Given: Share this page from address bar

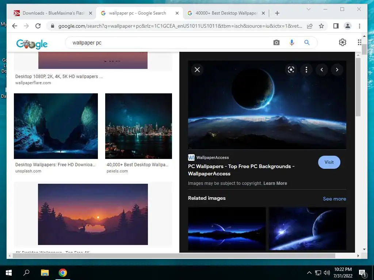Looking at the screenshot, I should 310,26.
